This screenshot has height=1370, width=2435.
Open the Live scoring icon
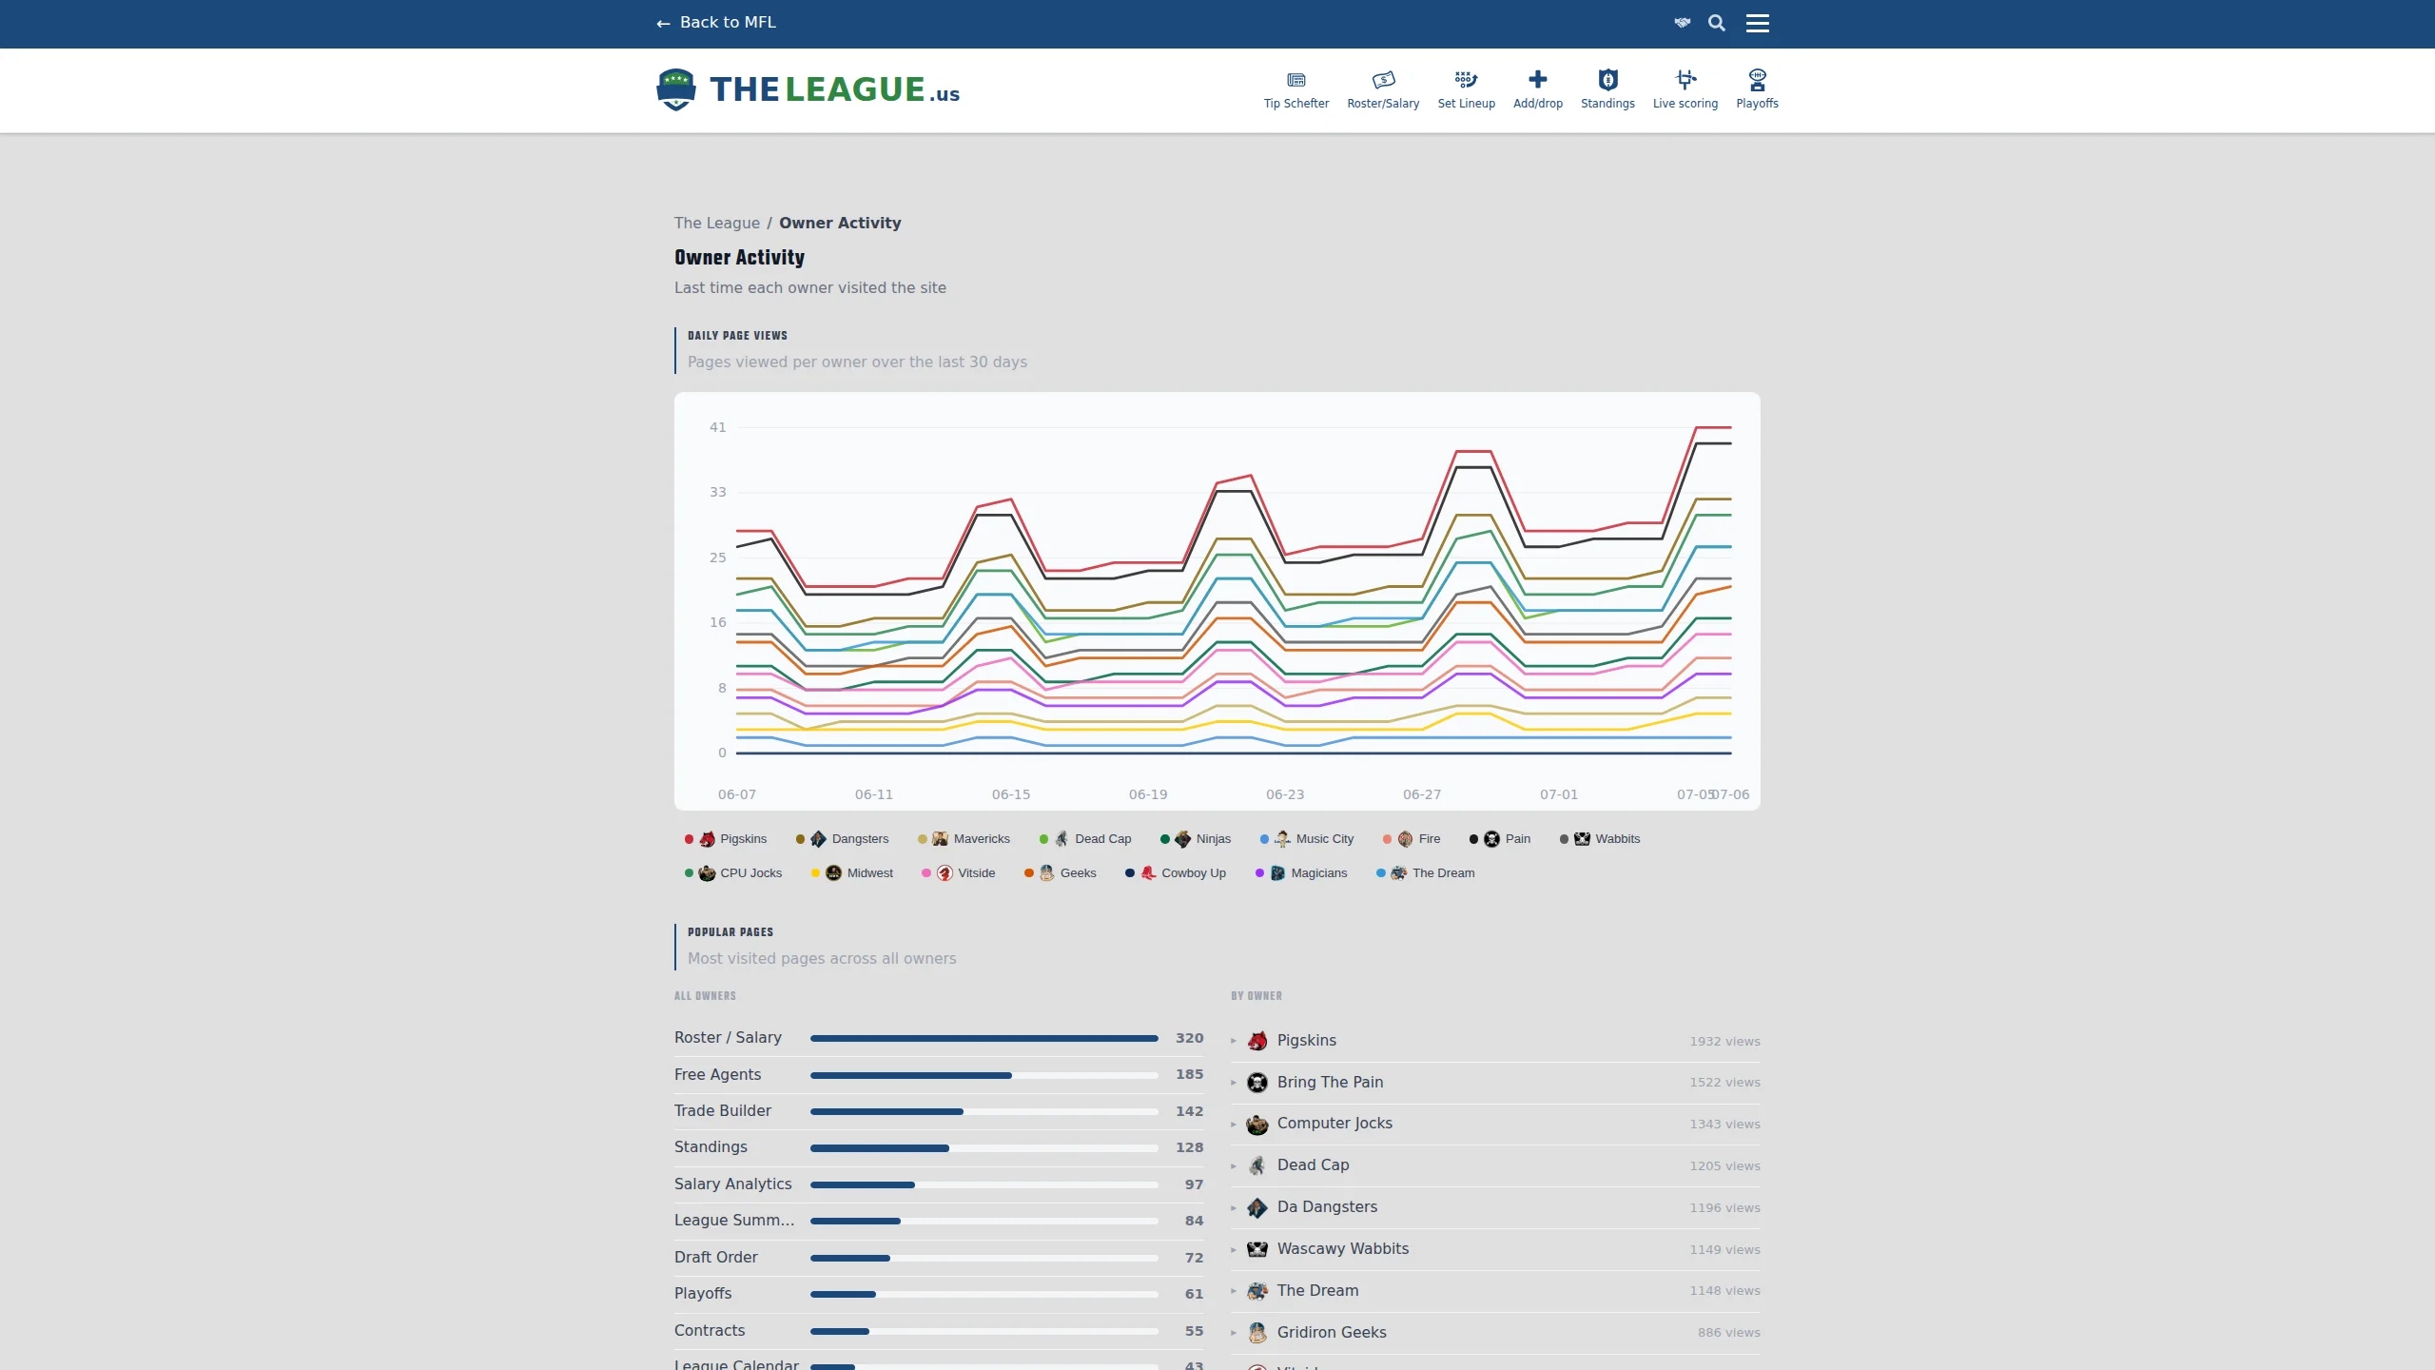pyautogui.click(x=1685, y=89)
